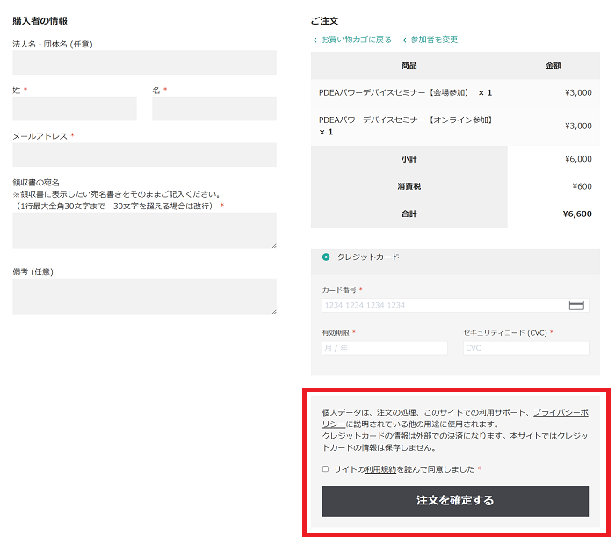Click the ¥3,000 price of オンライン参加 item

coord(578,126)
